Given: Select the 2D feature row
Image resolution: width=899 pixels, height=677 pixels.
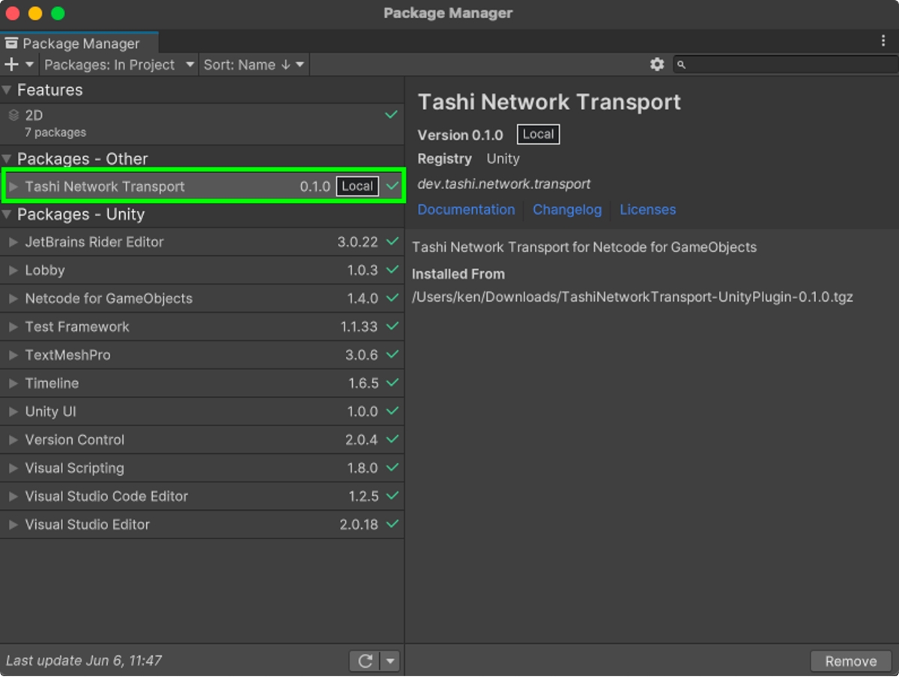Looking at the screenshot, I should [x=202, y=124].
